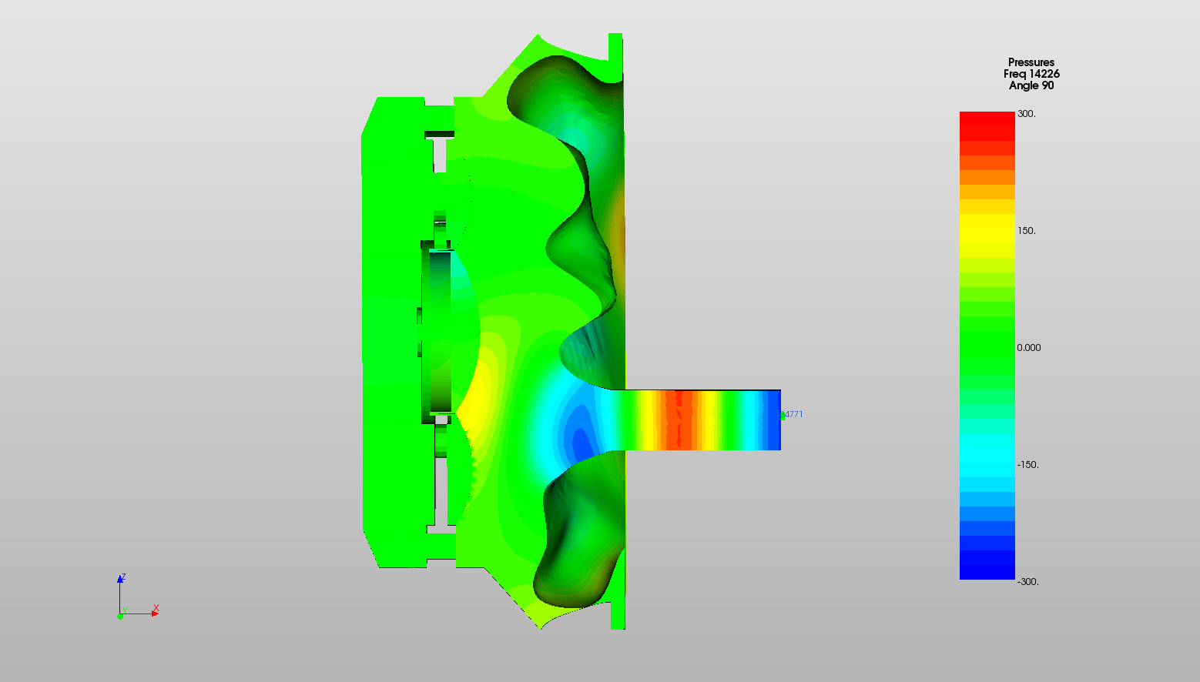Click the blue Z axis arrowhead
The image size is (1200, 682).
120,579
